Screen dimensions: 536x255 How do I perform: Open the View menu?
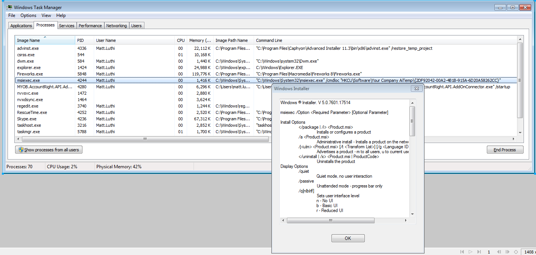point(46,15)
